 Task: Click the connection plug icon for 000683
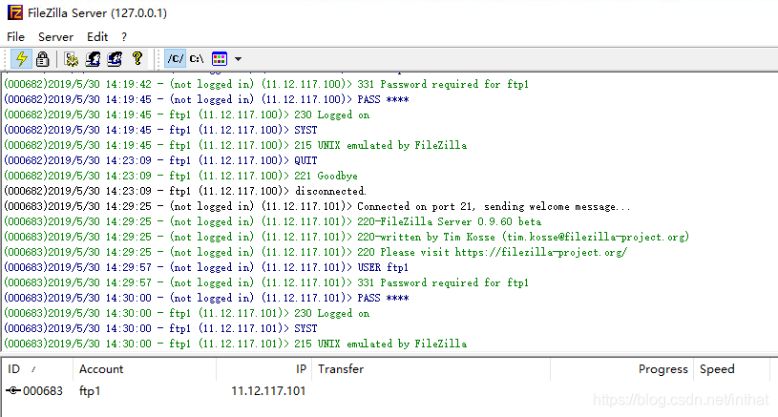(x=13, y=390)
